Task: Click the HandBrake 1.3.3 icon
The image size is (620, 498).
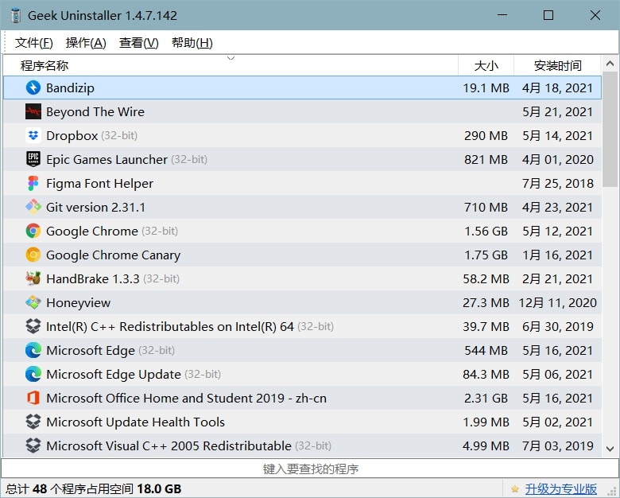Action: [x=33, y=278]
